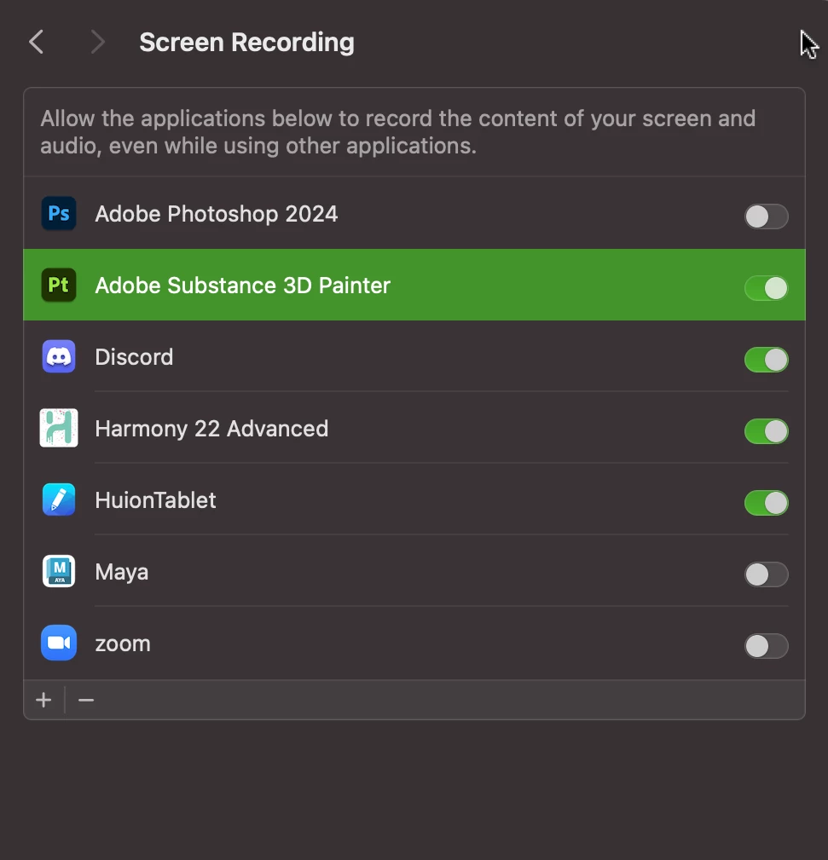
Task: Select the Maya label
Action: (x=121, y=572)
